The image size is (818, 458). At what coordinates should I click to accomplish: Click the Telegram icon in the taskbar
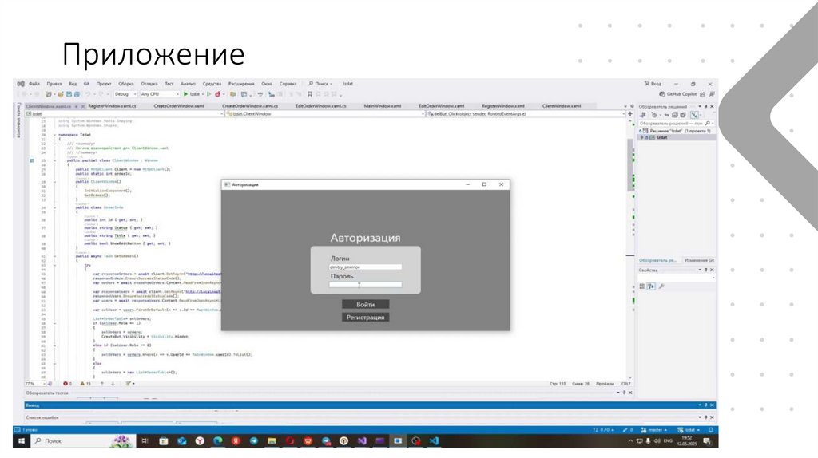click(x=253, y=440)
